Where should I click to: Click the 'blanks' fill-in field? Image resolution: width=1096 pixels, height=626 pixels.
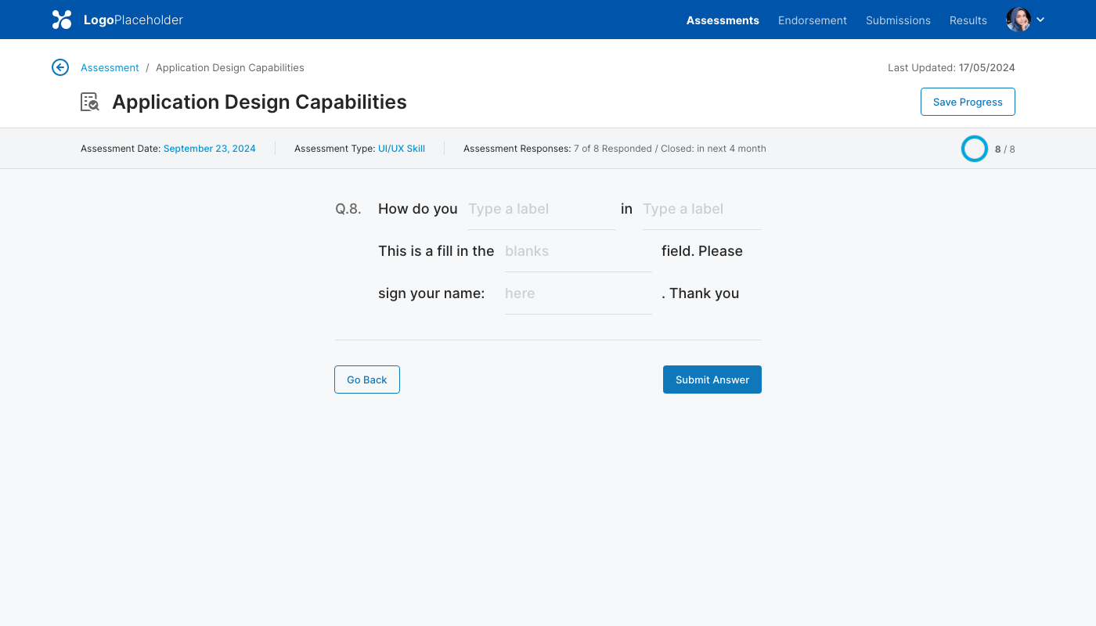[x=579, y=251]
